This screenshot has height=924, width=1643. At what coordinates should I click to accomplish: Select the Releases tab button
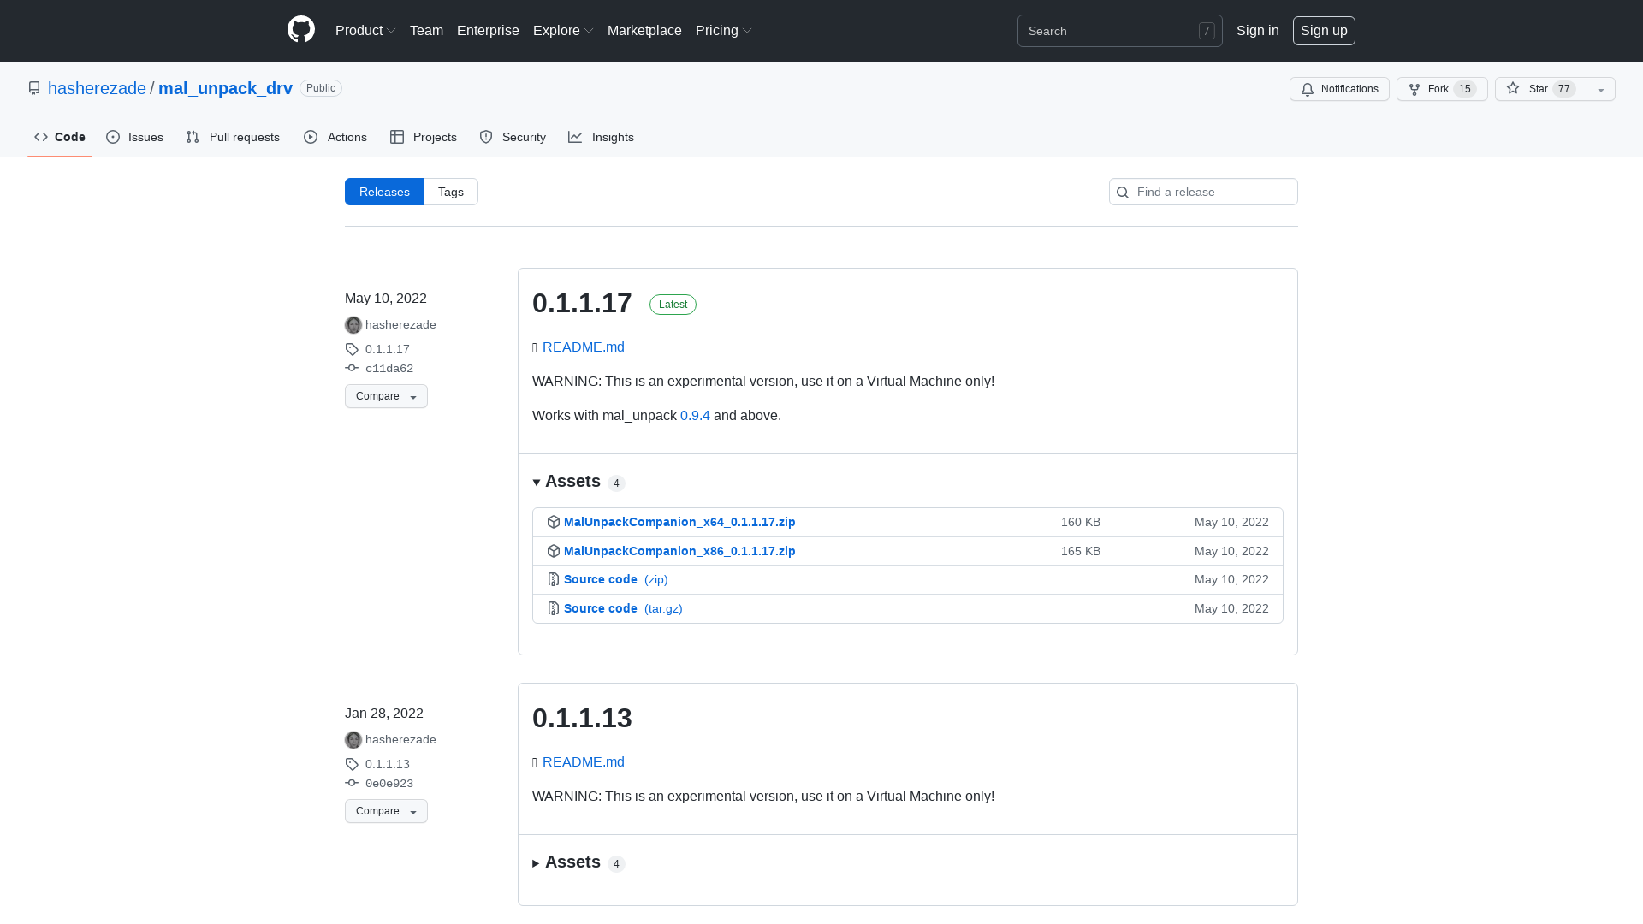384,192
